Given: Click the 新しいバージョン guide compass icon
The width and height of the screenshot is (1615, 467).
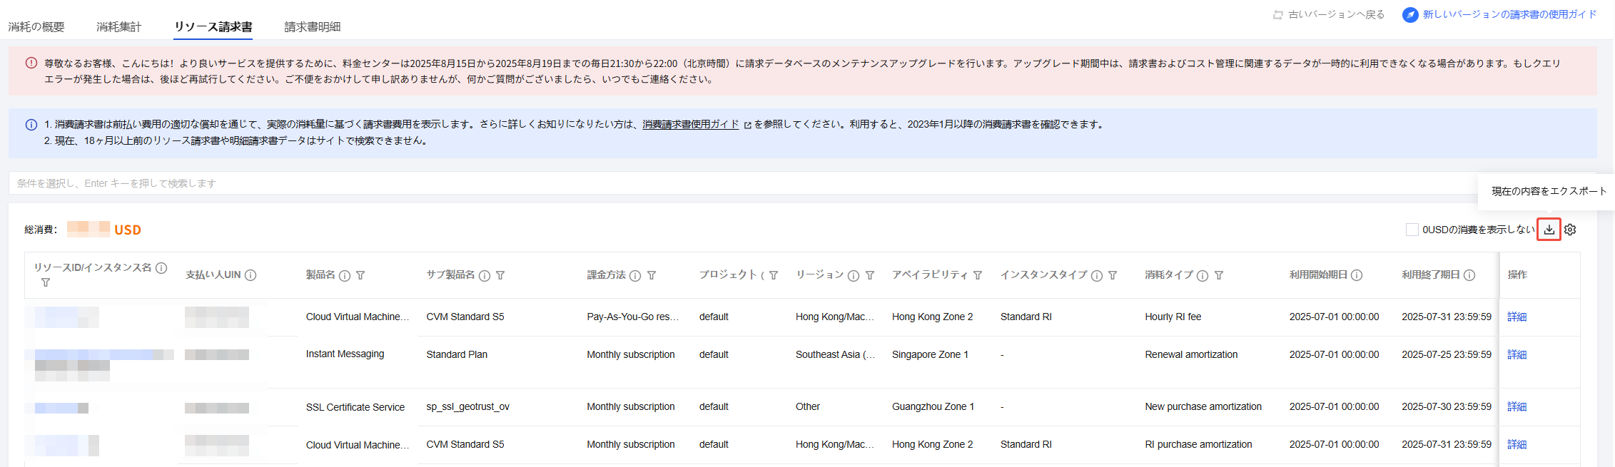Looking at the screenshot, I should [1410, 15].
